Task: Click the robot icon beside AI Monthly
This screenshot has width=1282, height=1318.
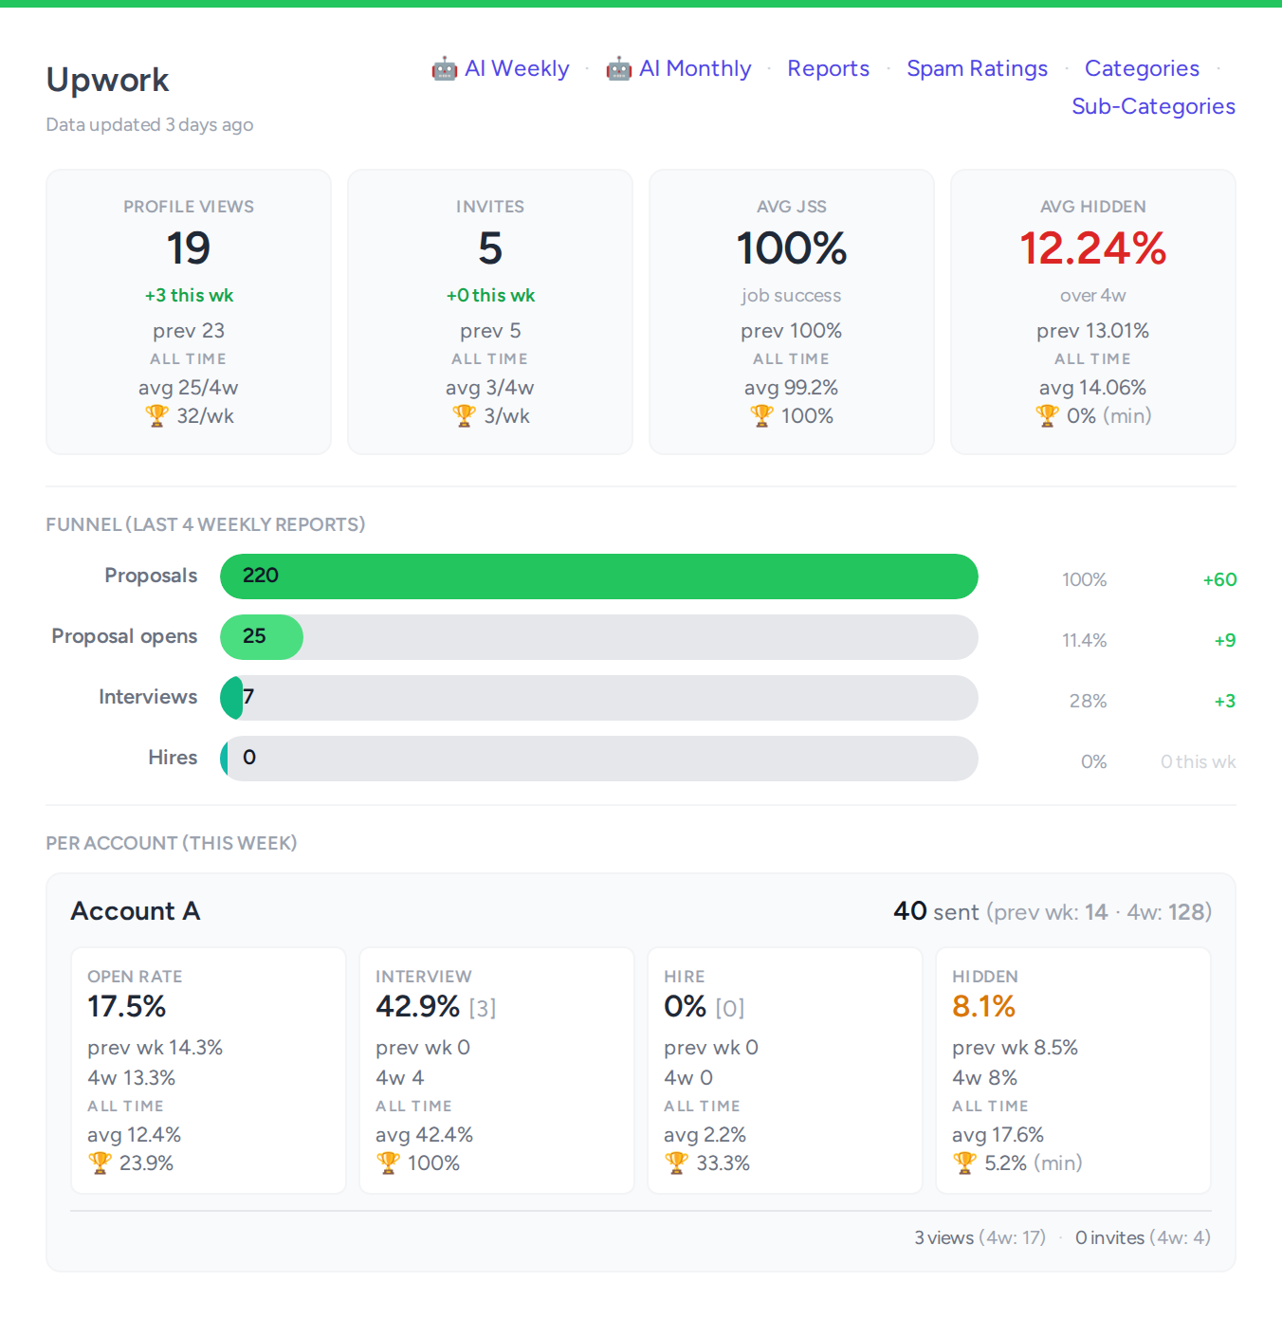Action: [618, 68]
